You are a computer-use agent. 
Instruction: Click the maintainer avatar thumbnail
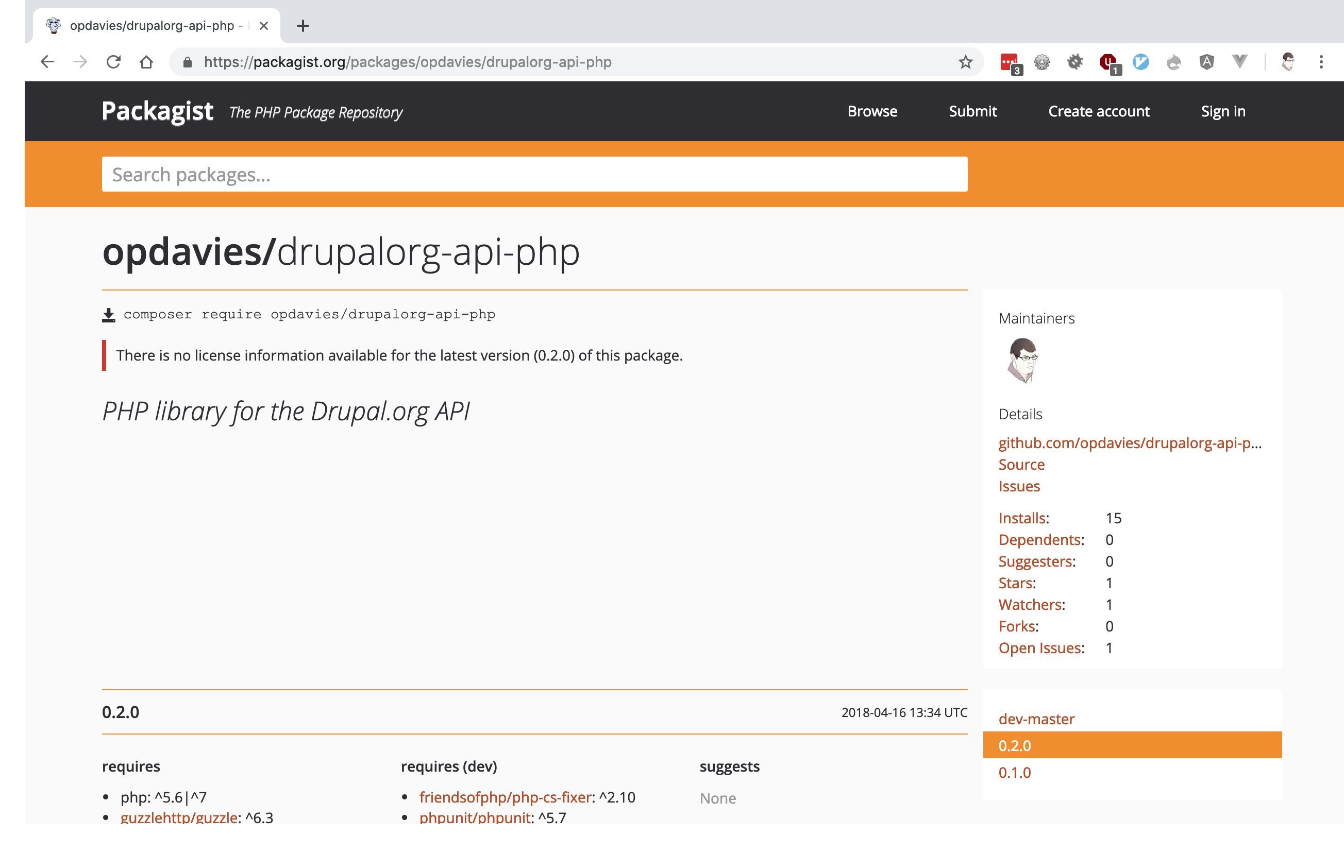pos(1022,361)
